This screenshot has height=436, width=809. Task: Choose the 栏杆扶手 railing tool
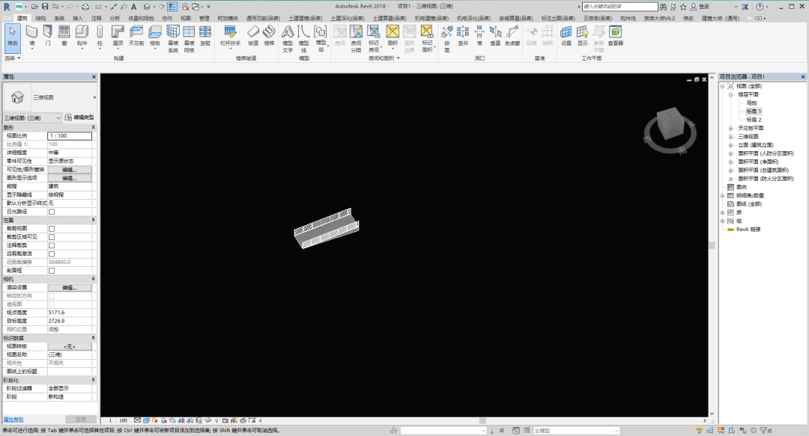[x=230, y=36]
